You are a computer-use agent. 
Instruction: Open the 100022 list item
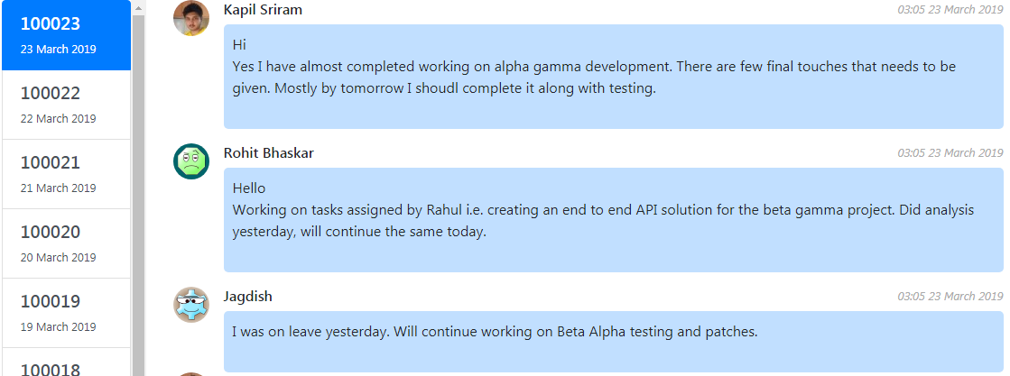(x=66, y=105)
